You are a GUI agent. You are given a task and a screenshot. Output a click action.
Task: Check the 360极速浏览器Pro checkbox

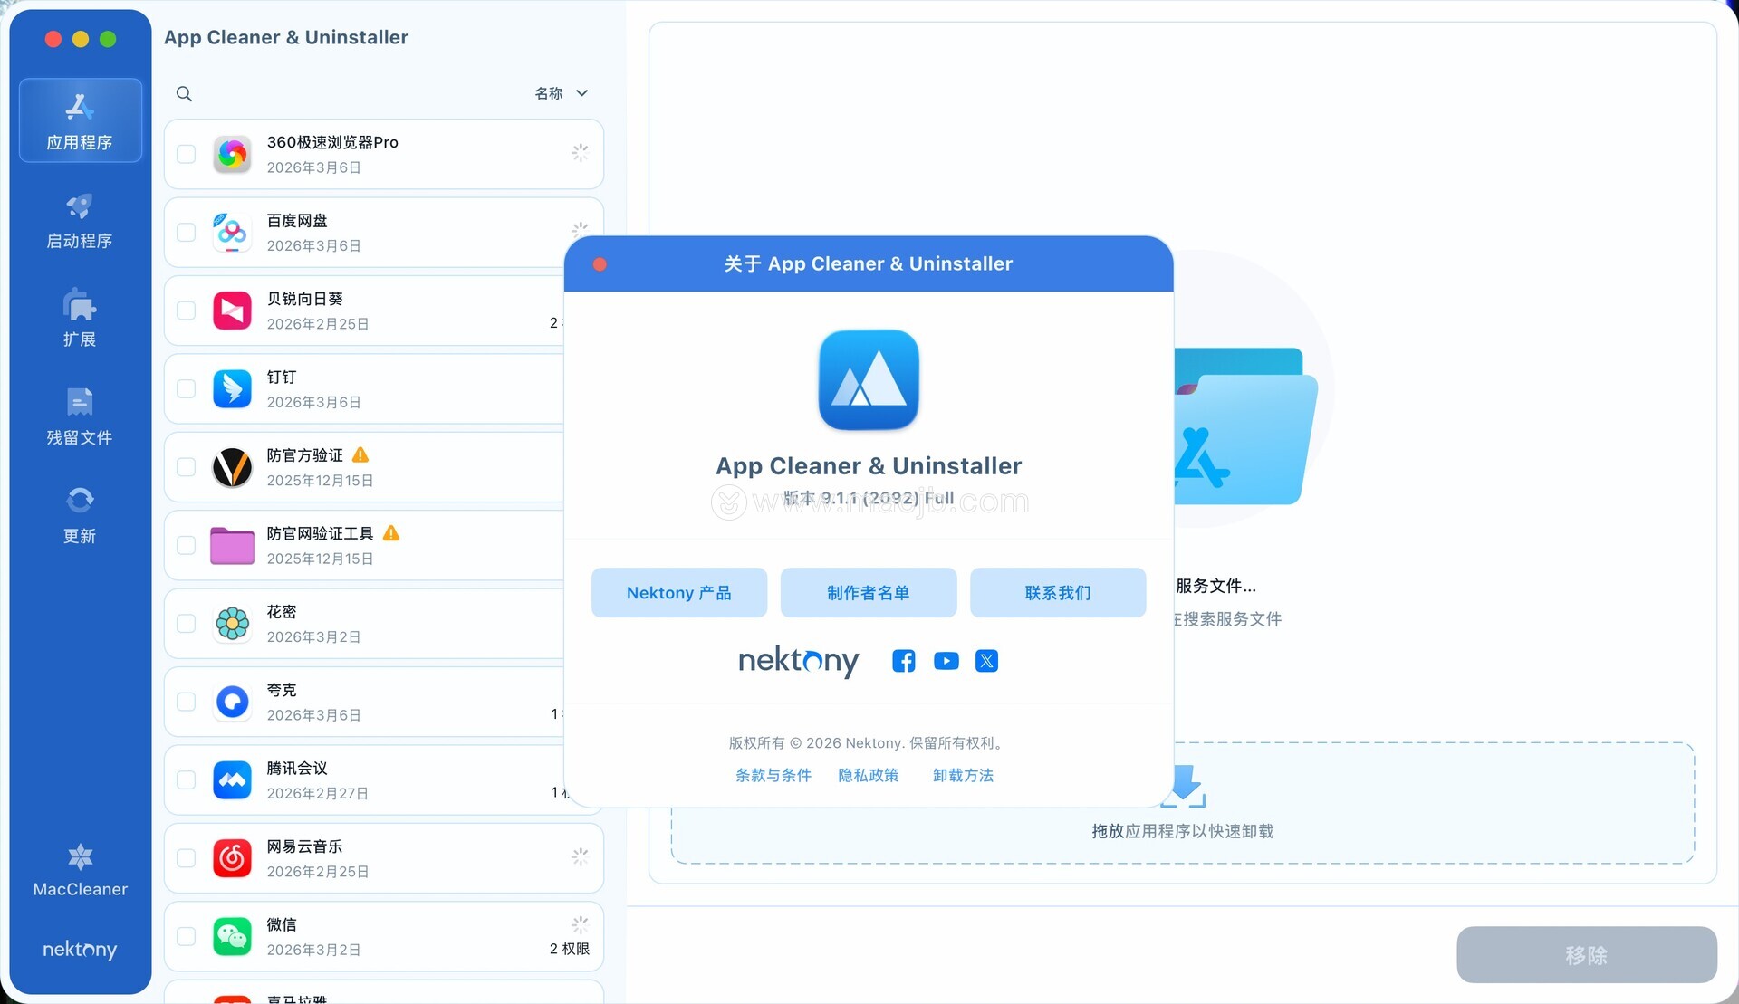tap(187, 154)
